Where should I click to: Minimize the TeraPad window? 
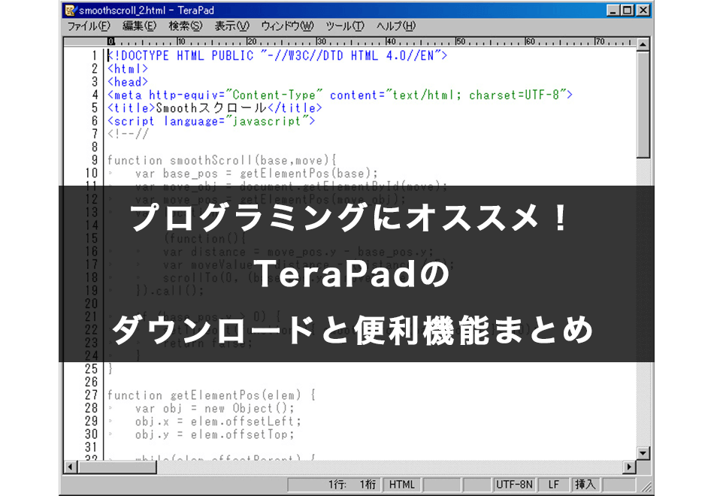pos(613,10)
